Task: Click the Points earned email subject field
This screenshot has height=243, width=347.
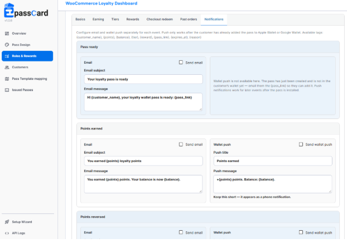Action: tap(143, 161)
